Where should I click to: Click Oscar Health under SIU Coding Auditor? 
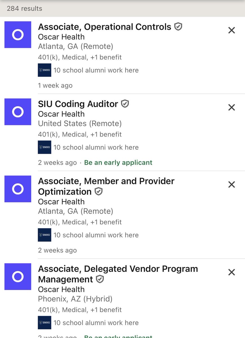[61, 114]
